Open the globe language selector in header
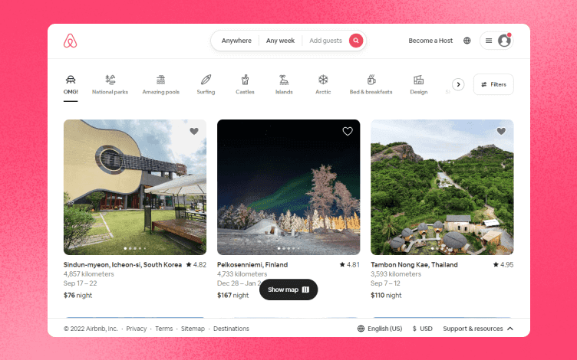 tap(467, 41)
